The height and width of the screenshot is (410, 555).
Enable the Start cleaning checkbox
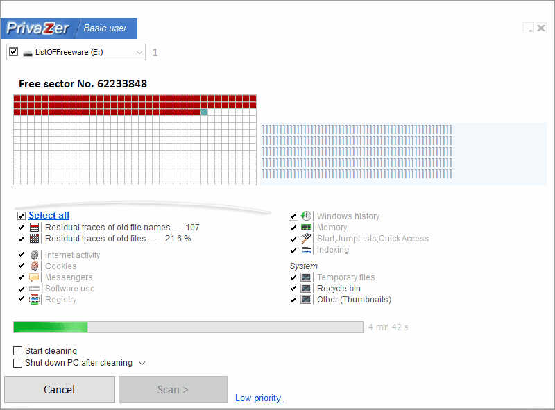coord(18,350)
